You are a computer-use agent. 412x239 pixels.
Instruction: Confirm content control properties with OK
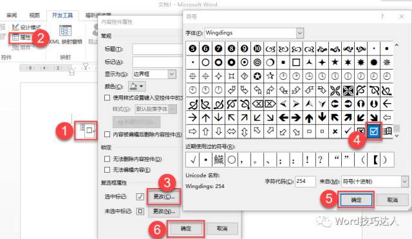(x=186, y=229)
